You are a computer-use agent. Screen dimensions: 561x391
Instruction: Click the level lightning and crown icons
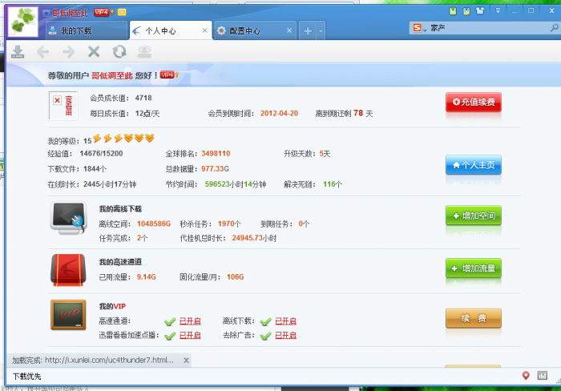[x=123, y=138]
